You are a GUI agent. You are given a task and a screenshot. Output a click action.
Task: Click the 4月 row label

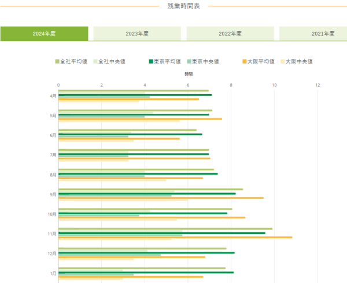tap(53, 96)
